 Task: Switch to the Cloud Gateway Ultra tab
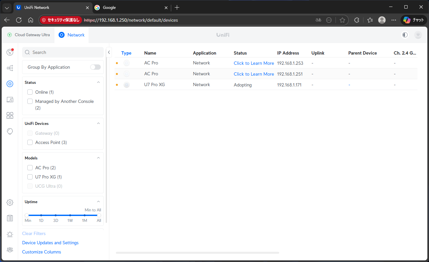(29, 35)
